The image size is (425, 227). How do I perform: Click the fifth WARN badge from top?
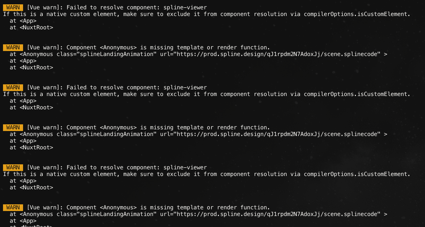click(x=13, y=167)
